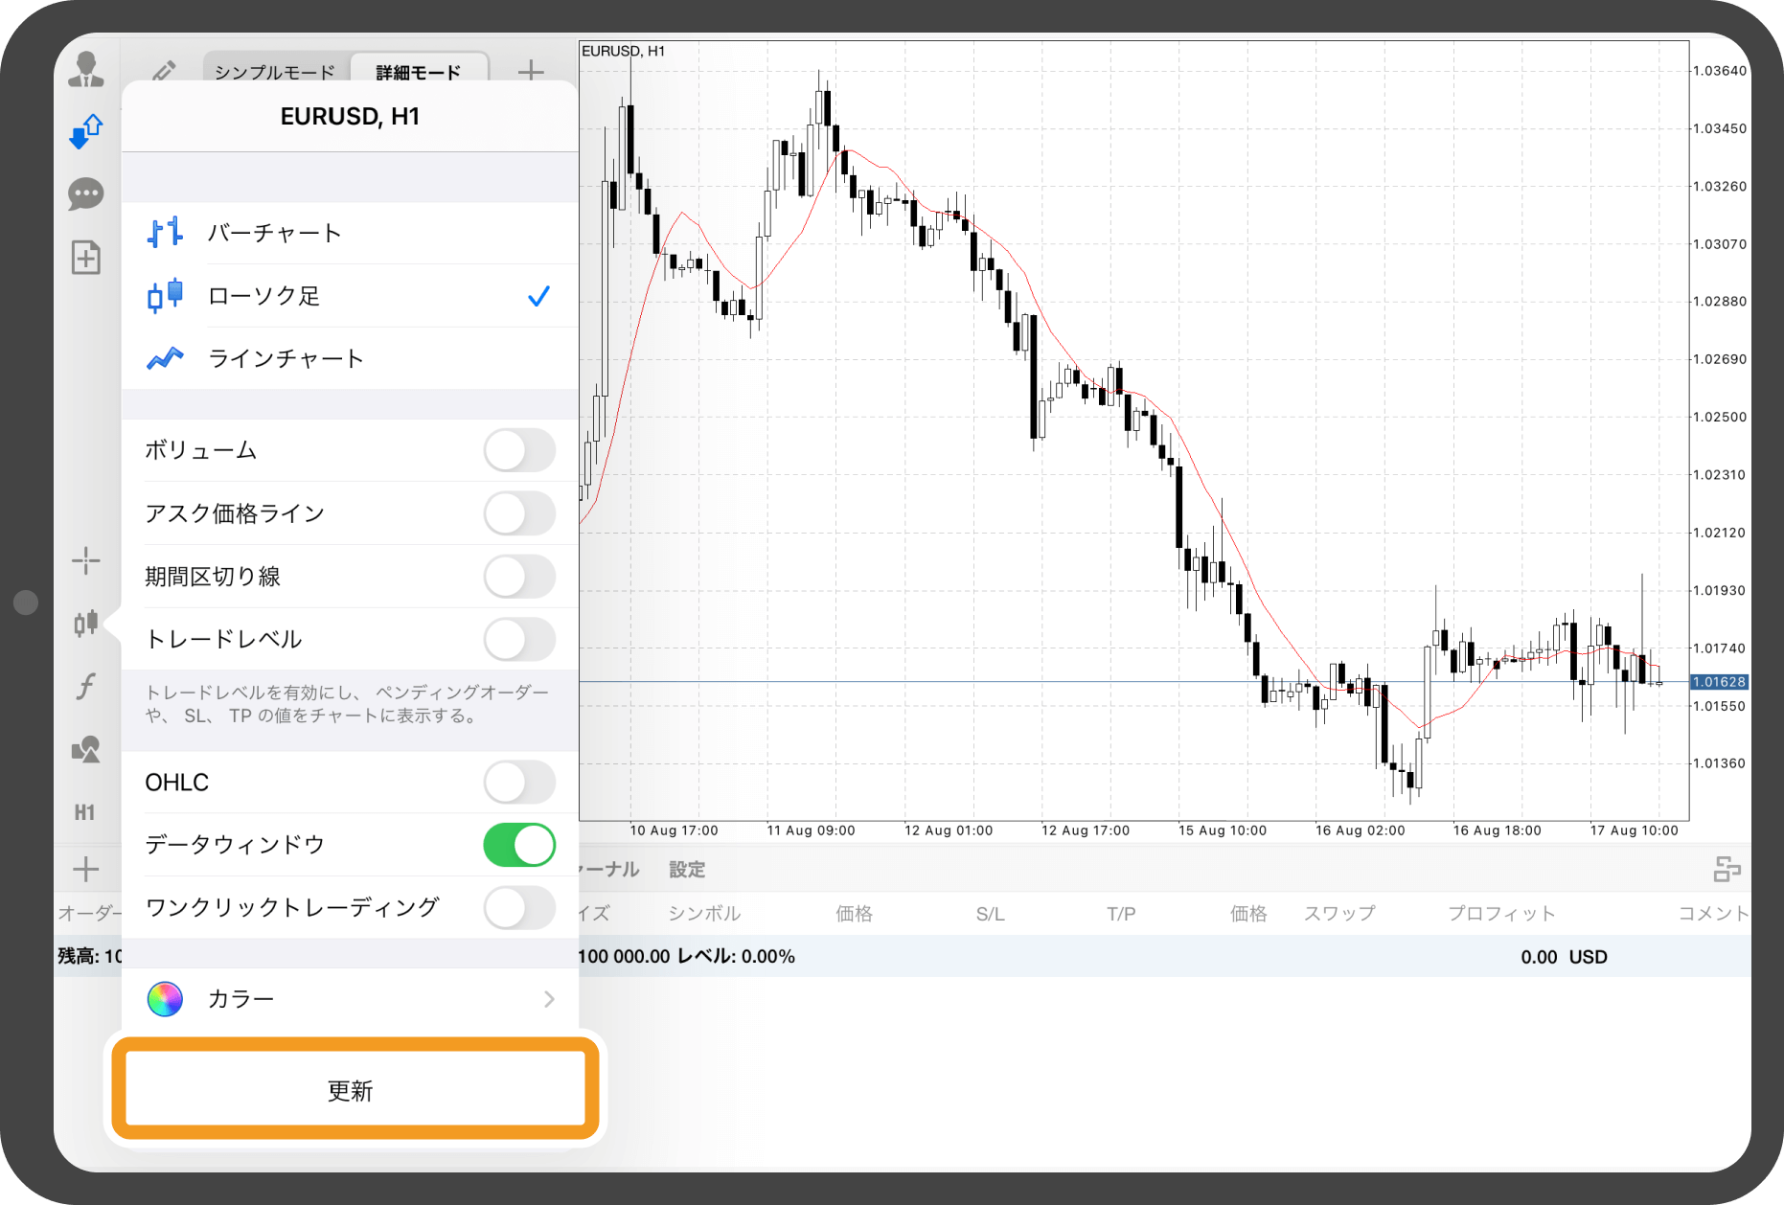Add a new tab with plus icon
Screen dimensions: 1784x1205
point(531,70)
